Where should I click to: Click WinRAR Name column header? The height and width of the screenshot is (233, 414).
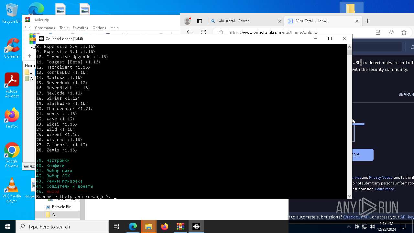(30, 65)
